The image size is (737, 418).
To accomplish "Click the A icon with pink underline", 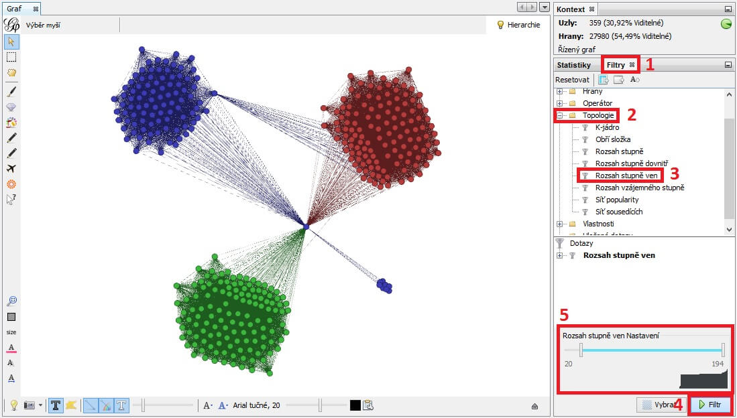I will 11,348.
